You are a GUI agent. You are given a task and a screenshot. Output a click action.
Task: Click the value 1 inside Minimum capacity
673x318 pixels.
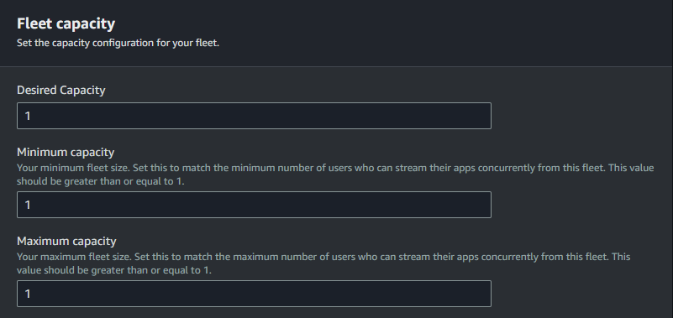(28, 206)
